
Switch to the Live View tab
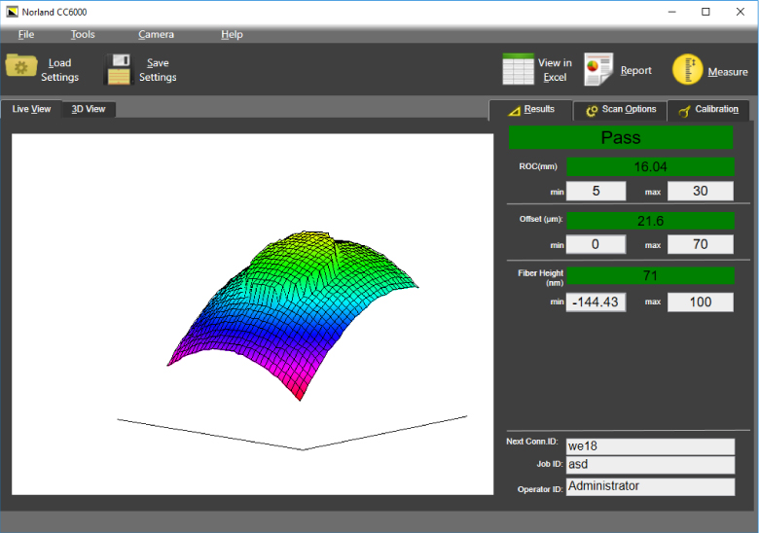(x=31, y=109)
